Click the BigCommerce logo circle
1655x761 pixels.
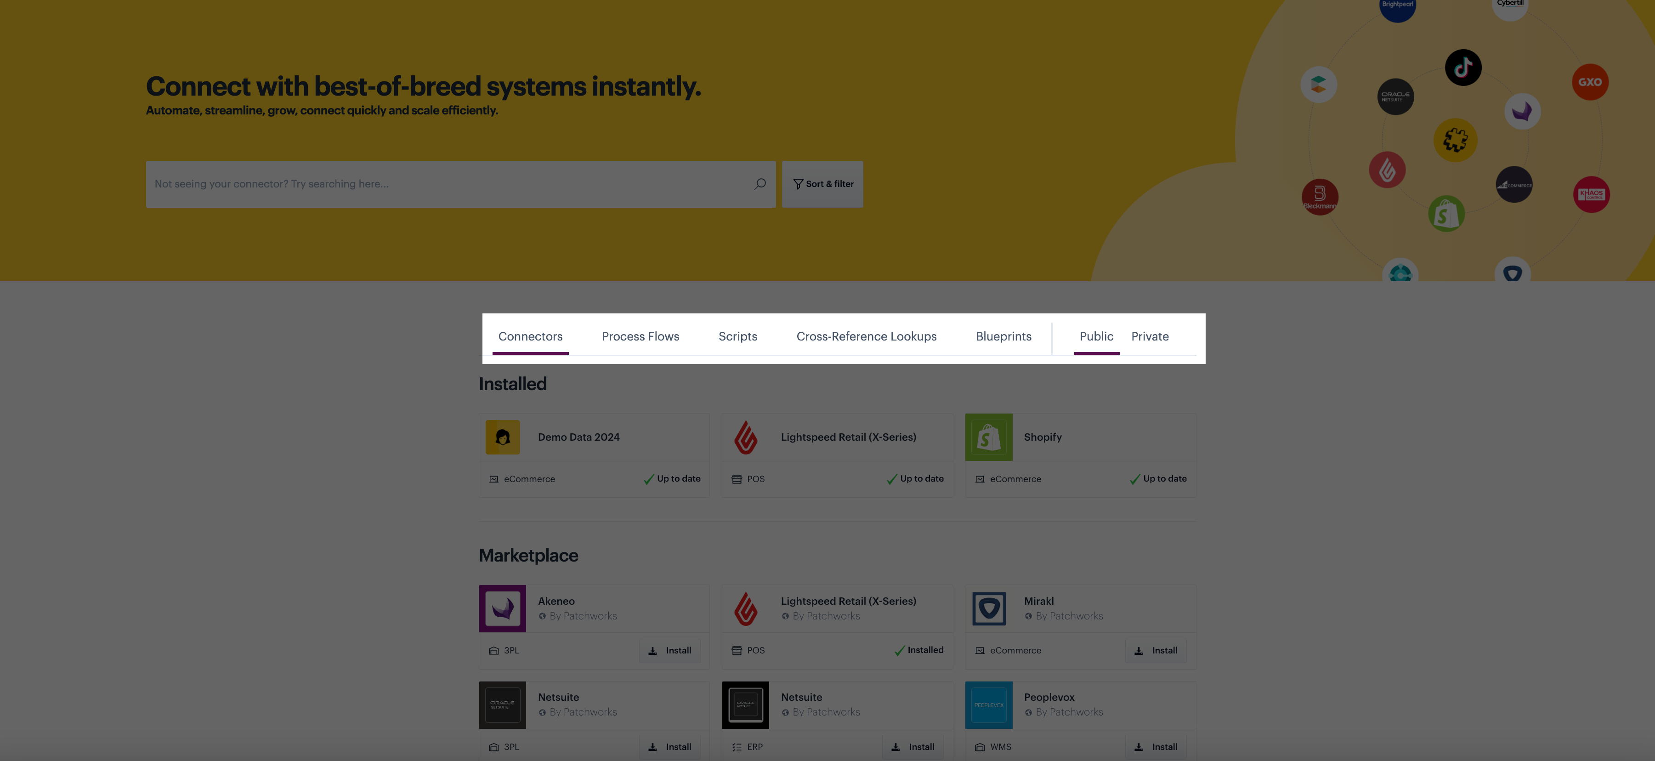coord(1513,184)
